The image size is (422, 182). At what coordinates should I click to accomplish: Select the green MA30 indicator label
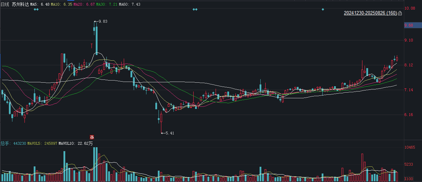click(x=107, y=5)
